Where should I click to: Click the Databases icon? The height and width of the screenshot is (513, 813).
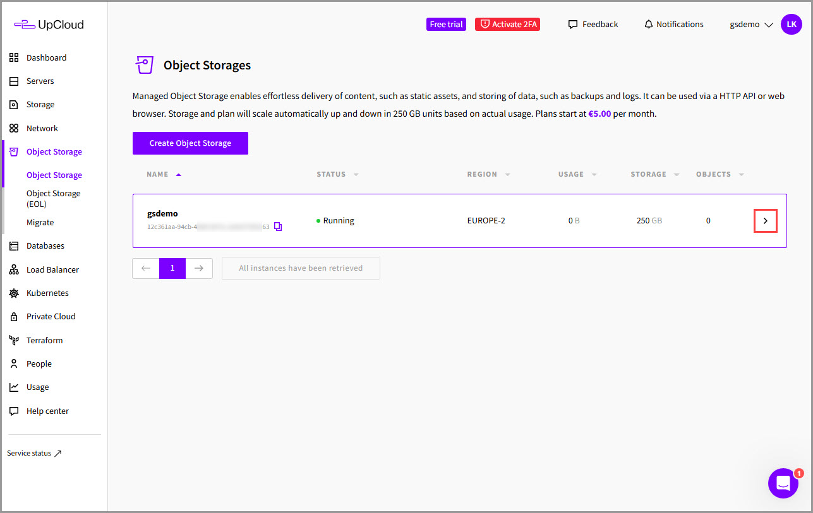click(x=14, y=246)
